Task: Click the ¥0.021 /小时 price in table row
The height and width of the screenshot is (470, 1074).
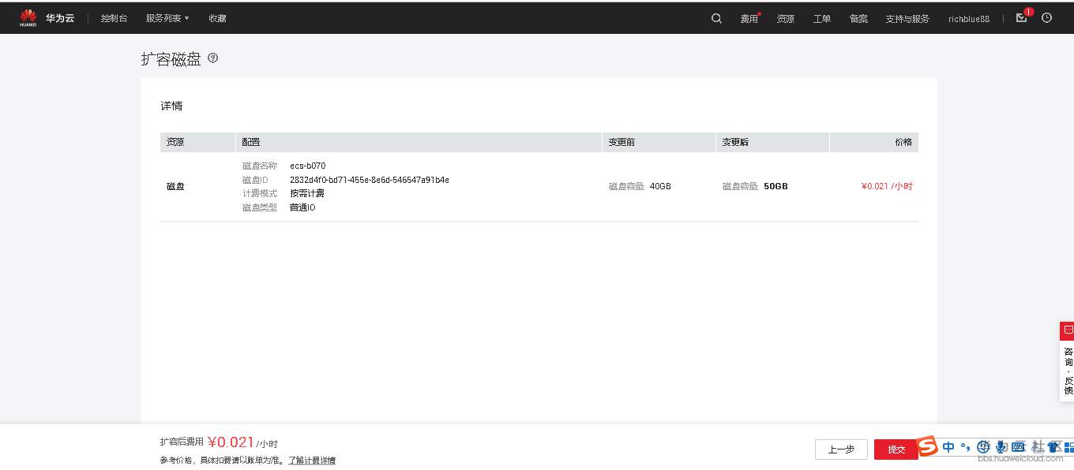Action: [x=887, y=186]
